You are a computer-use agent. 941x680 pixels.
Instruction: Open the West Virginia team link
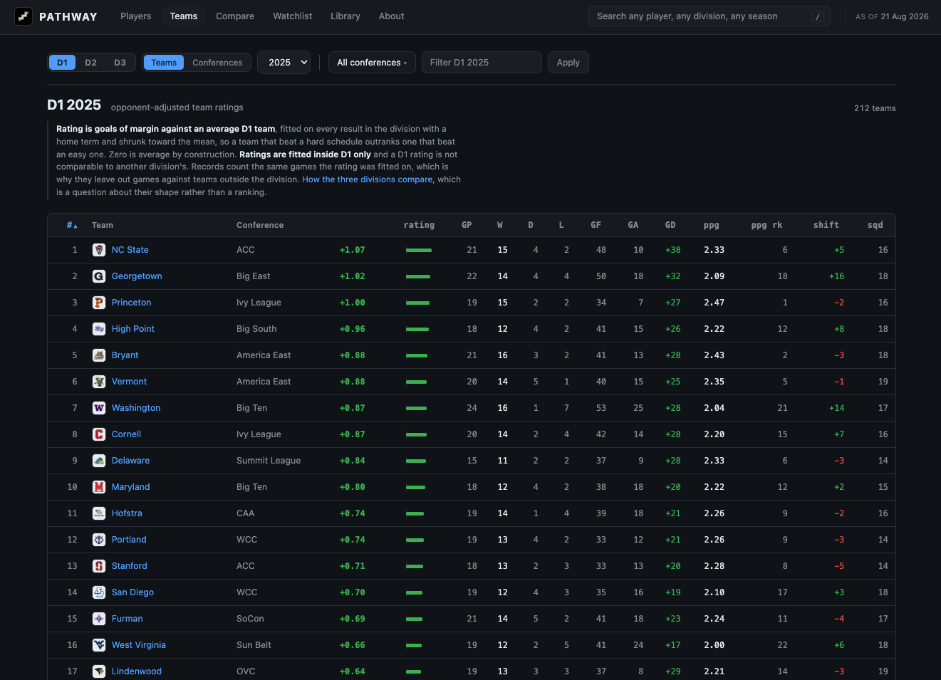(x=139, y=645)
